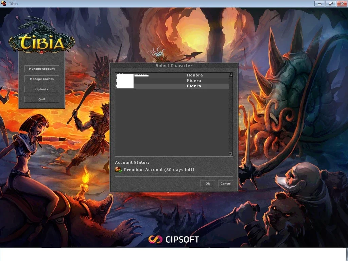This screenshot has width=348, height=261.
Task: Click the Tibia icon in title bar
Action: click(x=3, y=3)
